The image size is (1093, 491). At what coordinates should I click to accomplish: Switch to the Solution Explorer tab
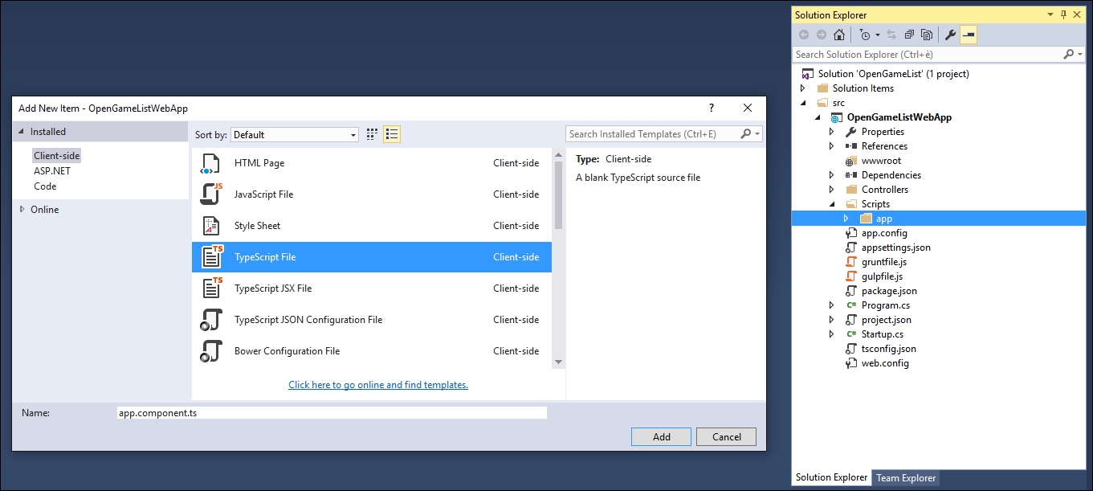pos(831,477)
